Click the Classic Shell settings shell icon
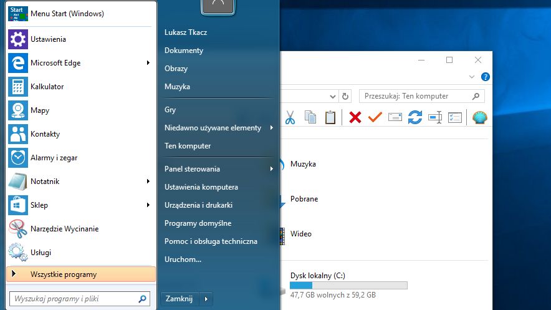Viewport: 551px width, 310px height. click(480, 117)
